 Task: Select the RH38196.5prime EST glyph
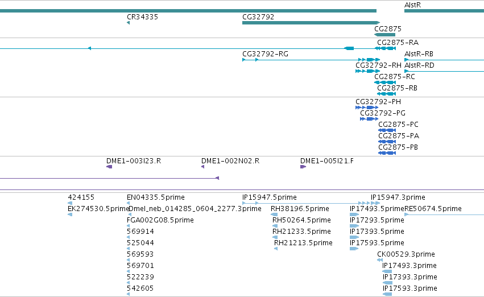274,214
